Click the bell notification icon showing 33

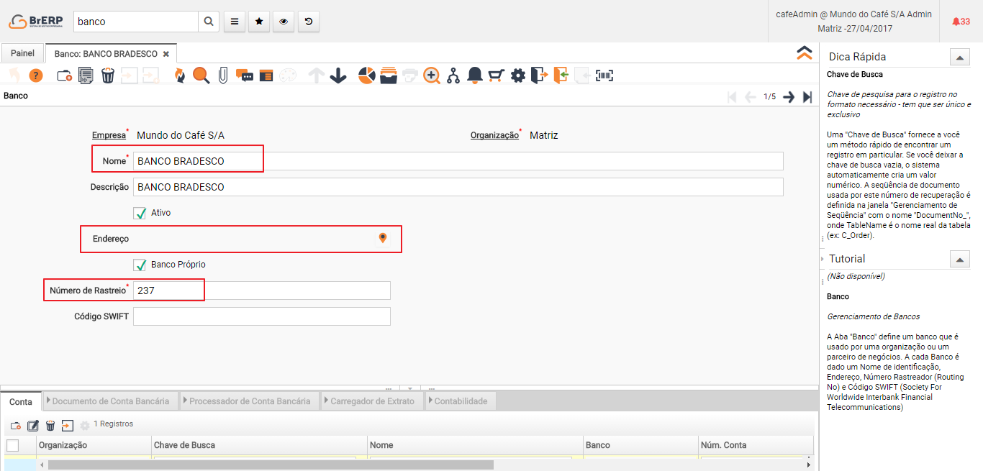(x=960, y=22)
